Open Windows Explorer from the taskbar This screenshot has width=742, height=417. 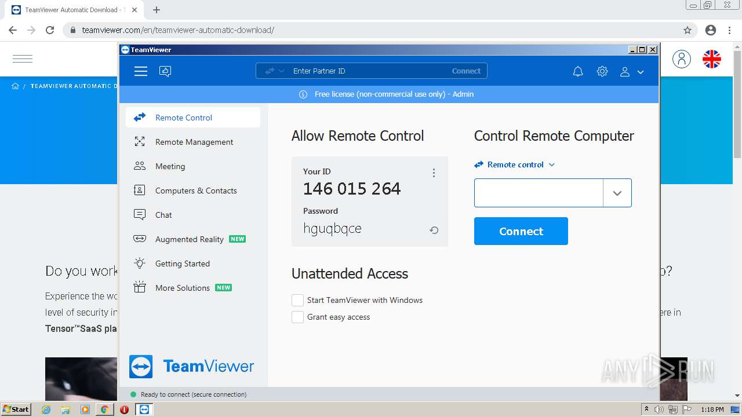tap(66, 409)
